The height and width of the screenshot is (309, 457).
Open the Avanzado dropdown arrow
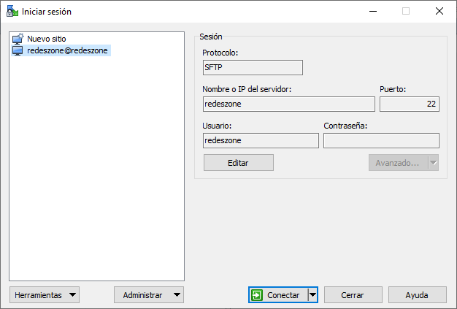pyautogui.click(x=434, y=163)
